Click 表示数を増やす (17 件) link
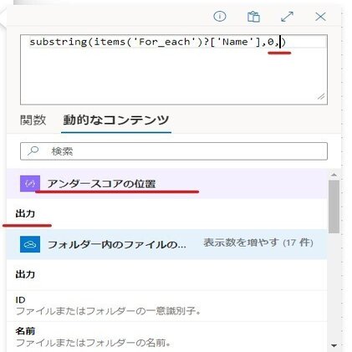The height and width of the screenshot is (352, 352). pos(258,242)
